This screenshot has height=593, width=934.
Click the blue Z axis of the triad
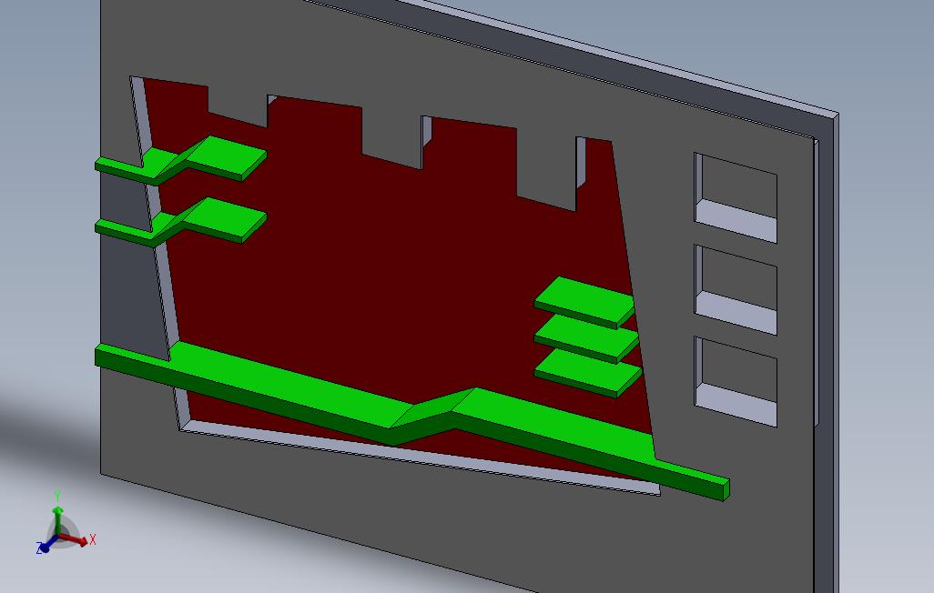coord(46,545)
